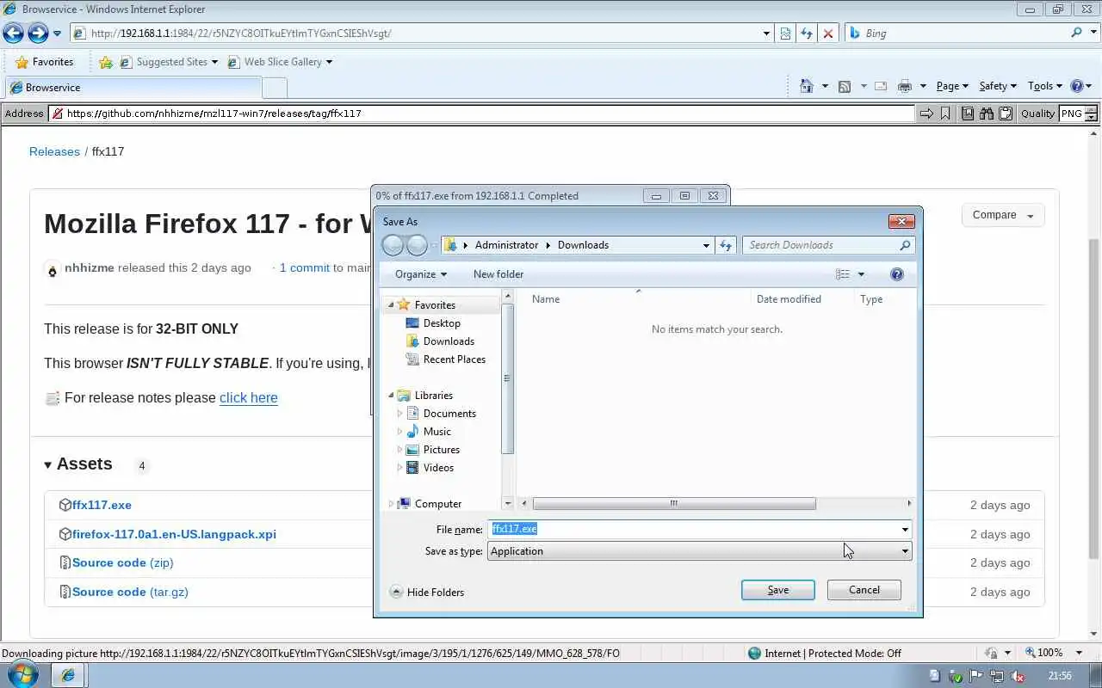Click the File name field dropdown arrow
1102x688 pixels.
pyautogui.click(x=905, y=530)
